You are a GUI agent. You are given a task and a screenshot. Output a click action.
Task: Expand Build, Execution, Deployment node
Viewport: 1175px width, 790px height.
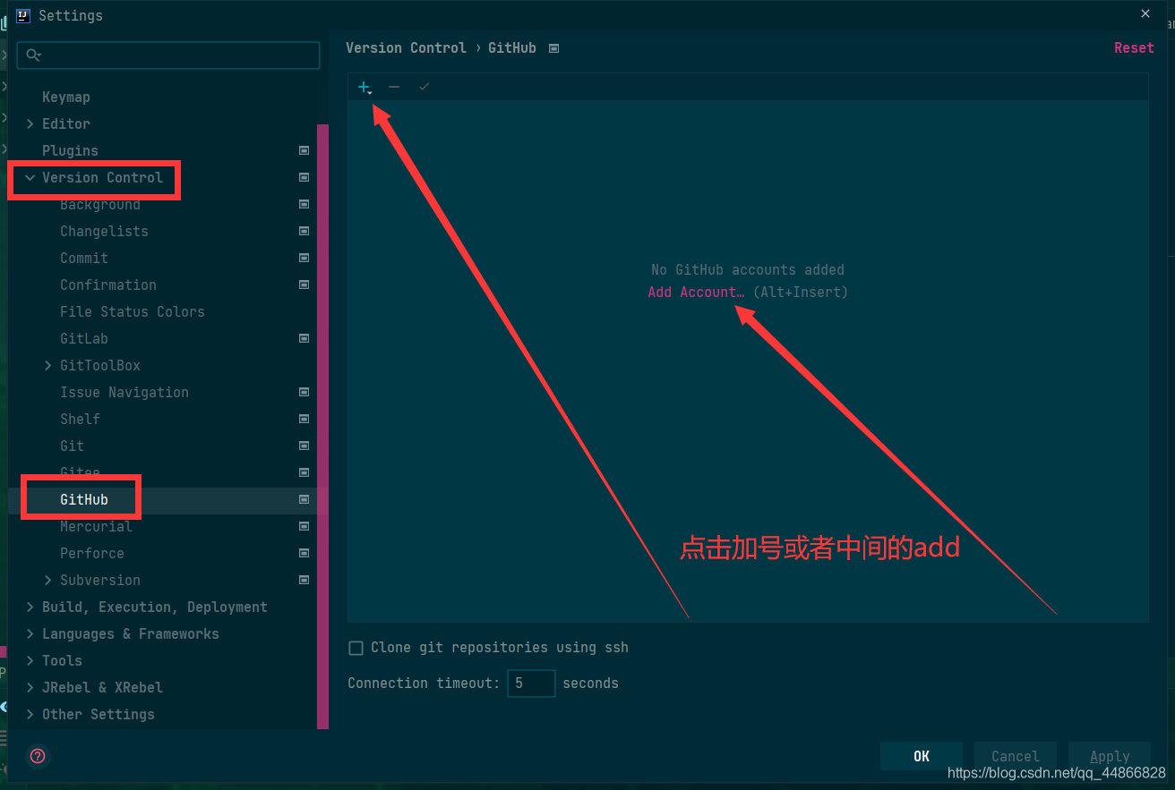[x=30, y=607]
